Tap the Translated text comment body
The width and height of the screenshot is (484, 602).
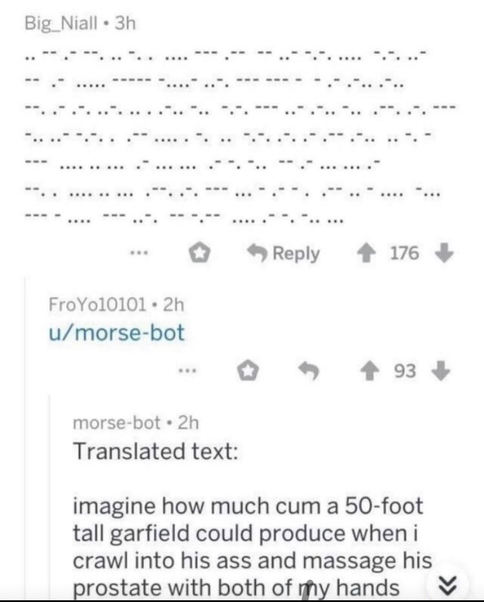(252, 519)
